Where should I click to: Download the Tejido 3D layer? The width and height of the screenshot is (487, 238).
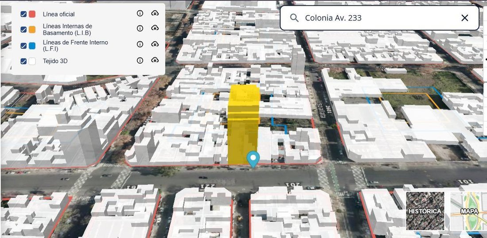155,60
